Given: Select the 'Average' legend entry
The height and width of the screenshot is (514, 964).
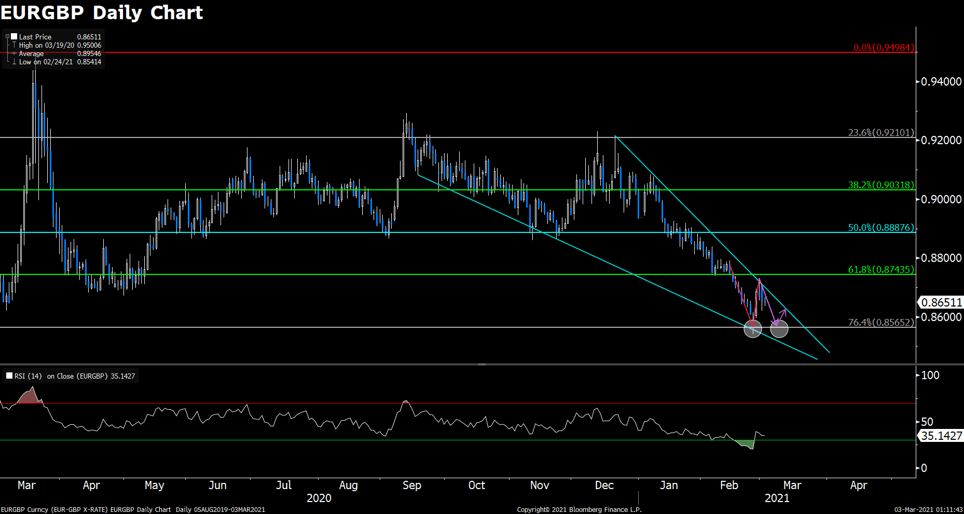Looking at the screenshot, I should 31,53.
